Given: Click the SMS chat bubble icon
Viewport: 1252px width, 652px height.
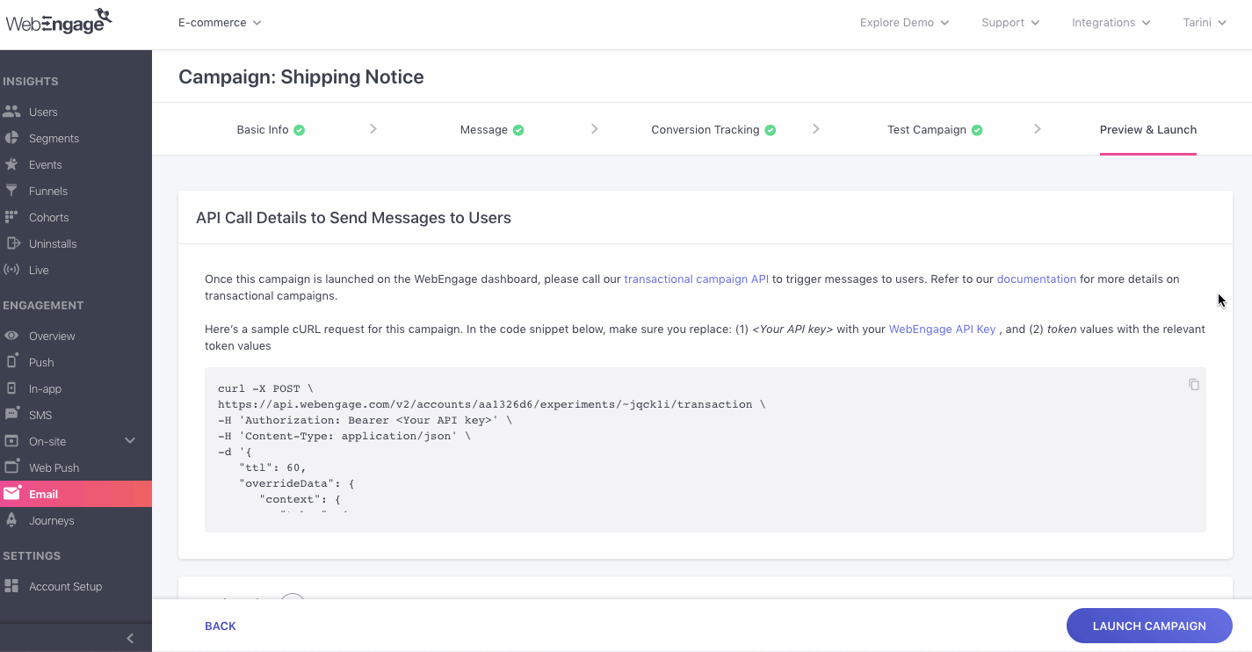Looking at the screenshot, I should pos(11,414).
